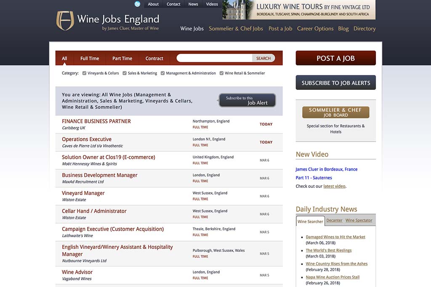Select the Full Time tab
The image size is (431, 287).
click(x=90, y=58)
